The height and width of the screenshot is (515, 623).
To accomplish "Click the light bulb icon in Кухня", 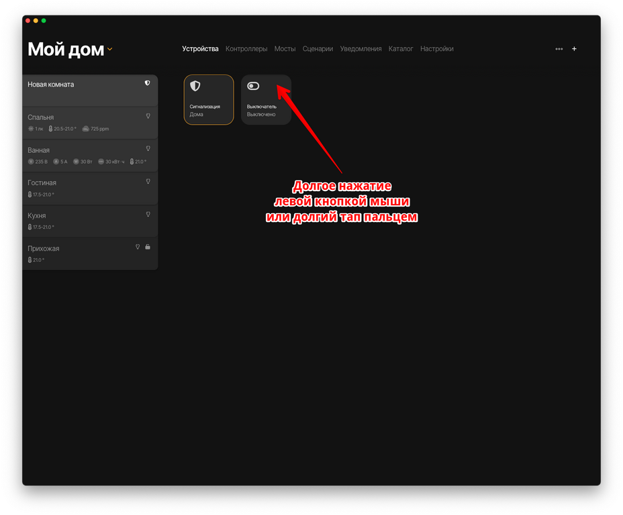I will click(x=148, y=215).
